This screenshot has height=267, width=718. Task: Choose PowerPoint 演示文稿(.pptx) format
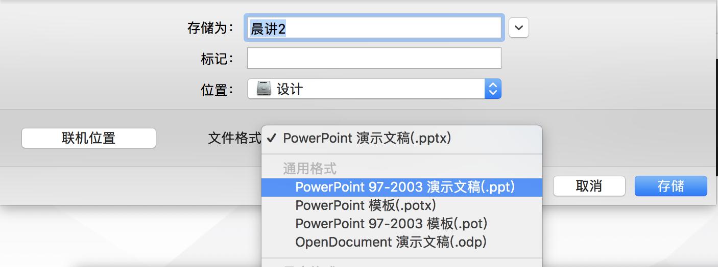(402, 138)
